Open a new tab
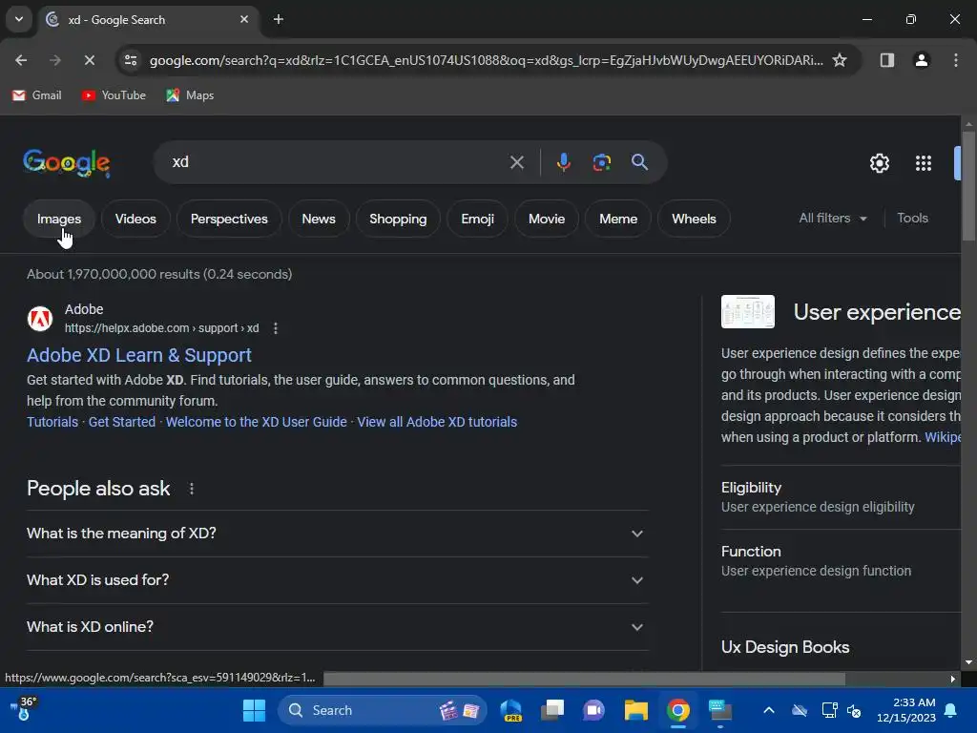Image resolution: width=977 pixels, height=733 pixels. [x=279, y=20]
